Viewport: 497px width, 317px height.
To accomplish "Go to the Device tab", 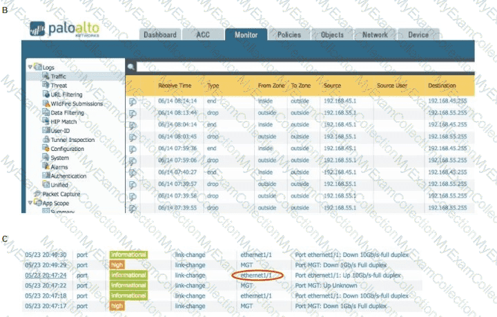I will (x=418, y=34).
